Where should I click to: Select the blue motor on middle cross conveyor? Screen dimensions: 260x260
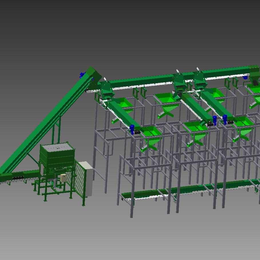[x=215, y=119]
